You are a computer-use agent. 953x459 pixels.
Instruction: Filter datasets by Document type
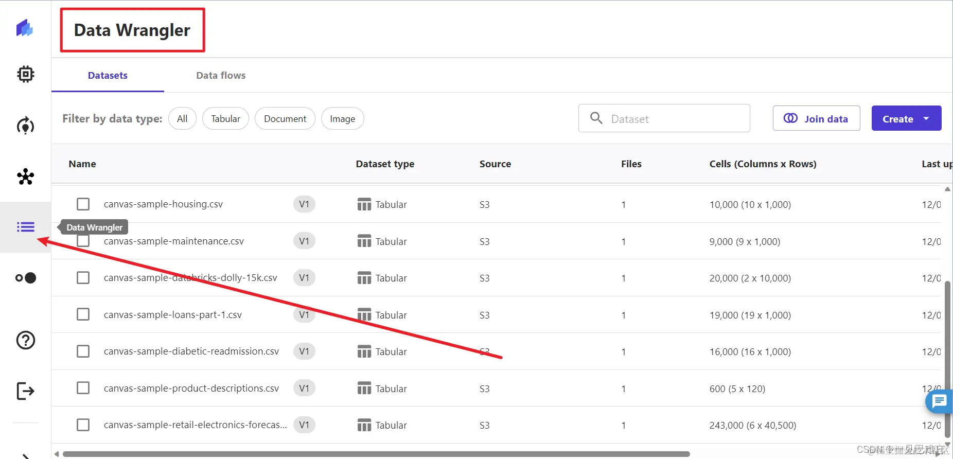tap(285, 118)
